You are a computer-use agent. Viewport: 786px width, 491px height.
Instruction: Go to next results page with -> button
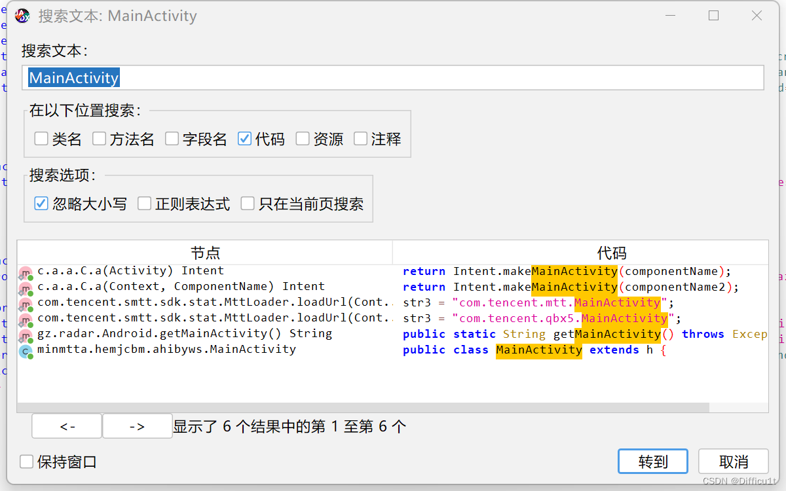point(138,426)
